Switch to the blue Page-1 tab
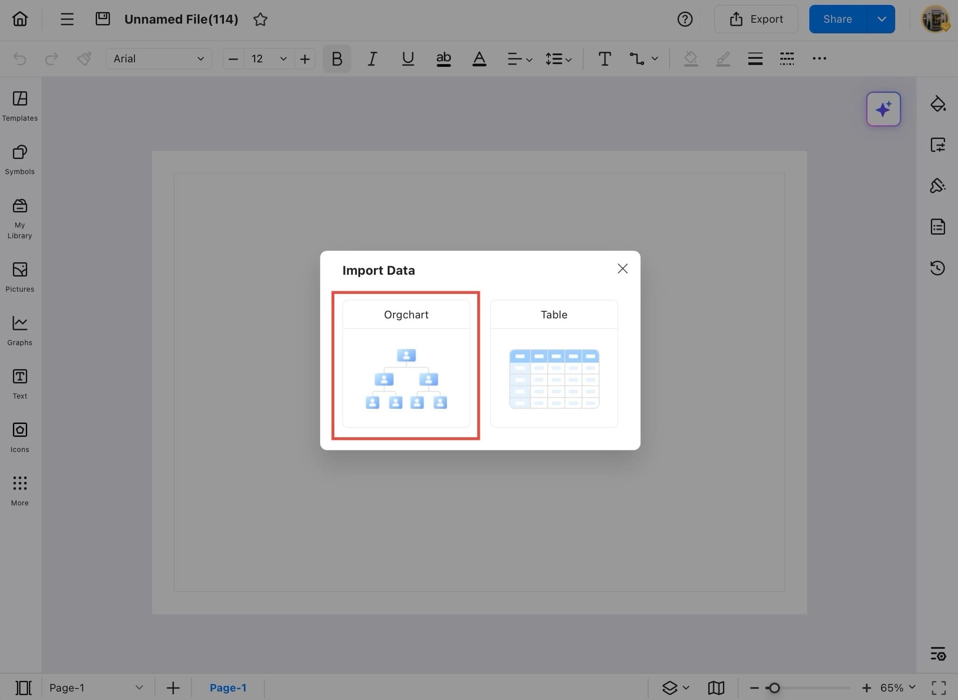 pos(228,688)
